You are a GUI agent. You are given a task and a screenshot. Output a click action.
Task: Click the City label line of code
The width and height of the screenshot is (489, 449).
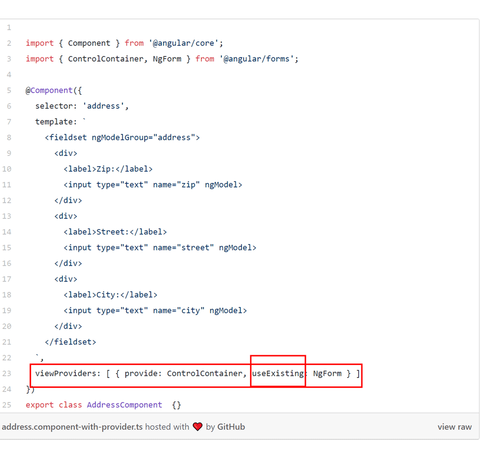(x=110, y=295)
